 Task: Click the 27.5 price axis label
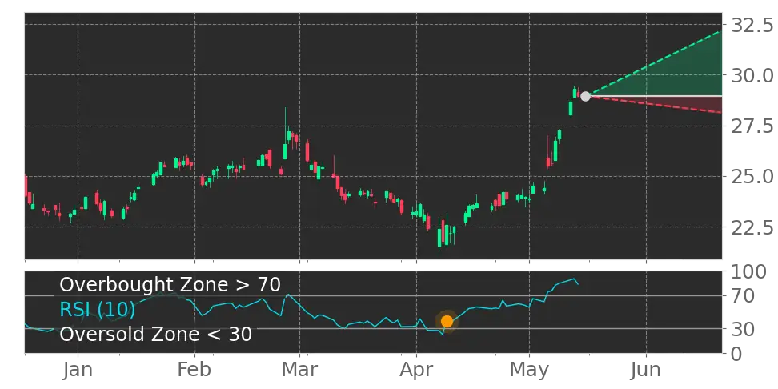[752, 126]
